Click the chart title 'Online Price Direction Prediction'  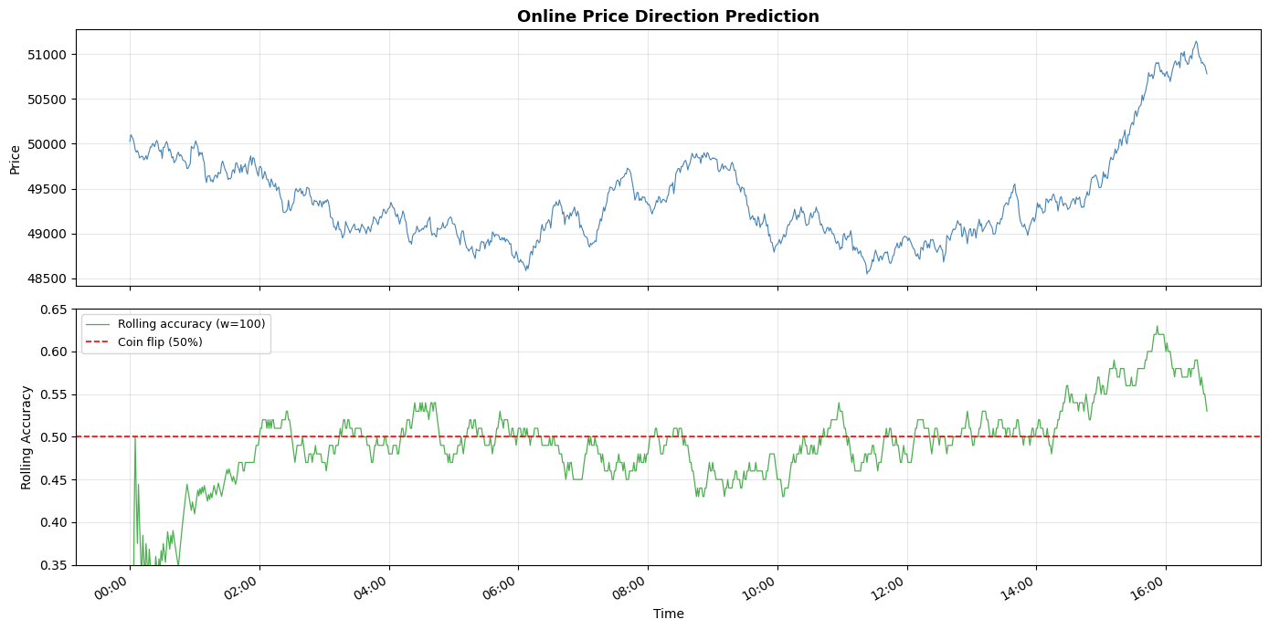[668, 16]
